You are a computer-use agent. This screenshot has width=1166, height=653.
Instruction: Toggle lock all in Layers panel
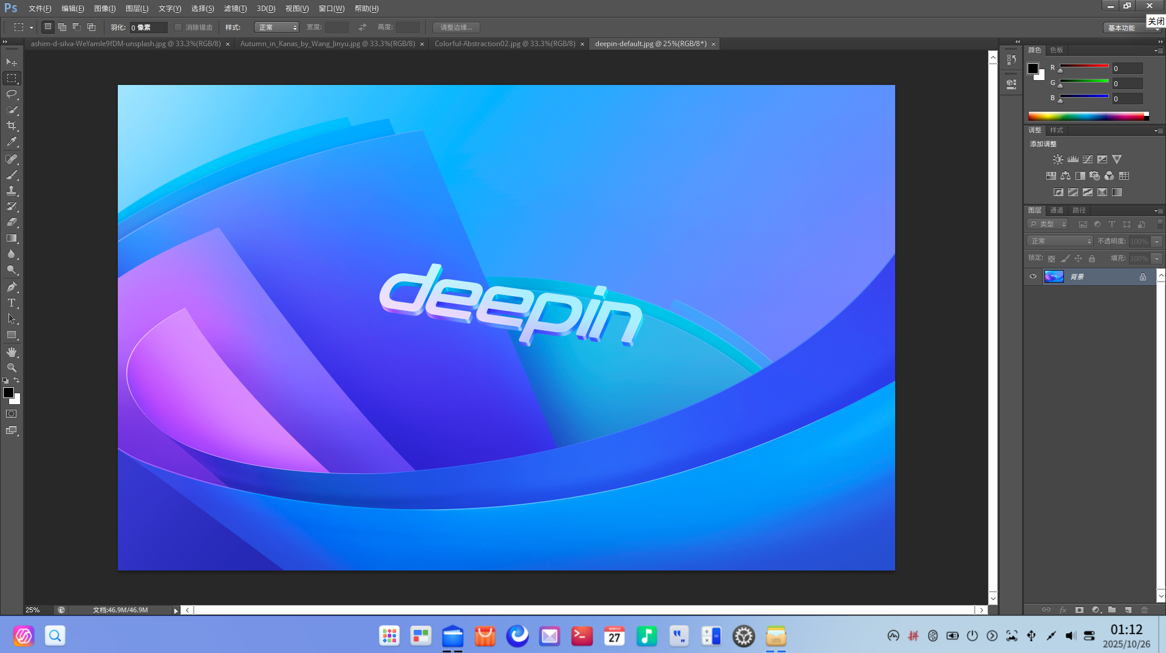click(1092, 259)
